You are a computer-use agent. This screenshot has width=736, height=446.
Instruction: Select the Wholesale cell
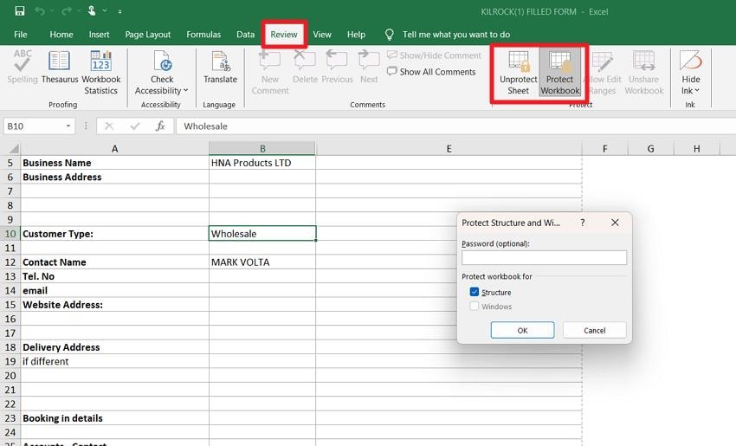click(262, 233)
